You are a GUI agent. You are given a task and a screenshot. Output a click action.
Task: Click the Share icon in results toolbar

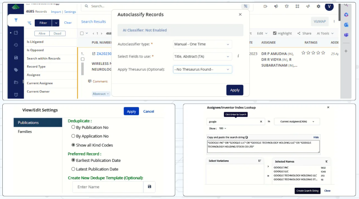click(x=304, y=33)
